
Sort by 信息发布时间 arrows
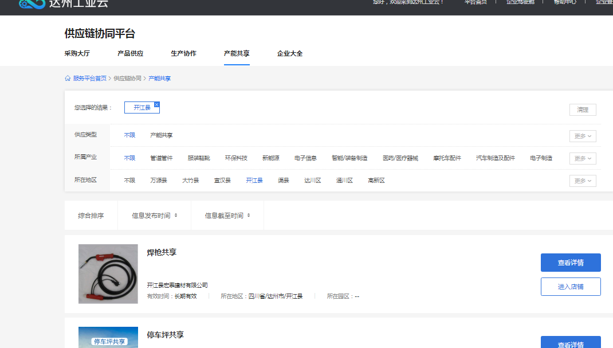(x=175, y=216)
